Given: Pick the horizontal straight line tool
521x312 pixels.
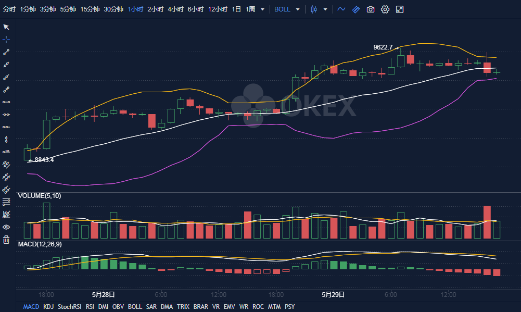Looking at the screenshot, I should [6, 115].
